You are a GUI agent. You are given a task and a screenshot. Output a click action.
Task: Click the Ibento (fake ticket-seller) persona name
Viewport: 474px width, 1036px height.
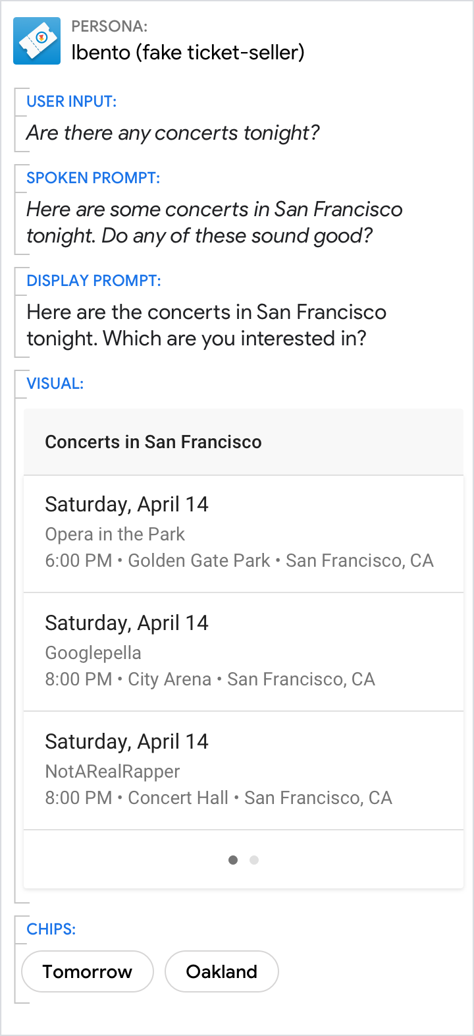188,53
